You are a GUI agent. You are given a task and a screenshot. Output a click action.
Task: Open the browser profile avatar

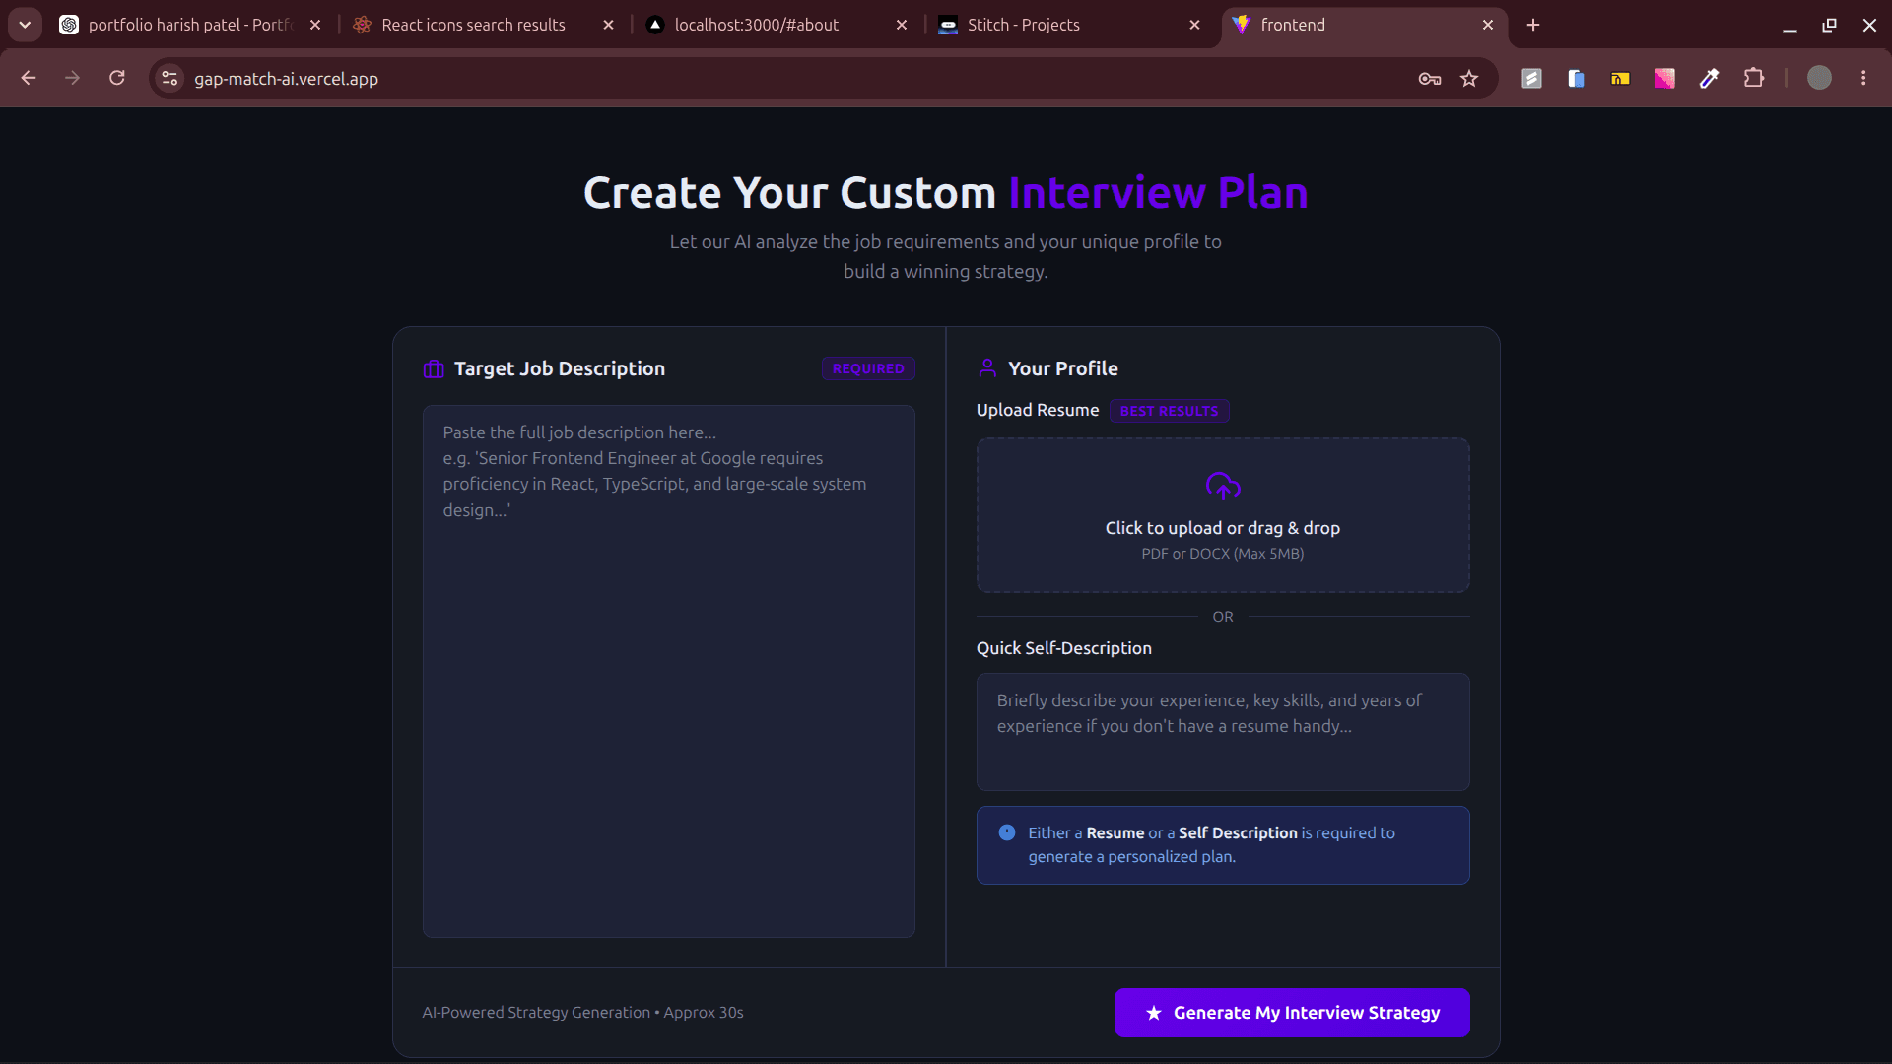click(x=1819, y=78)
